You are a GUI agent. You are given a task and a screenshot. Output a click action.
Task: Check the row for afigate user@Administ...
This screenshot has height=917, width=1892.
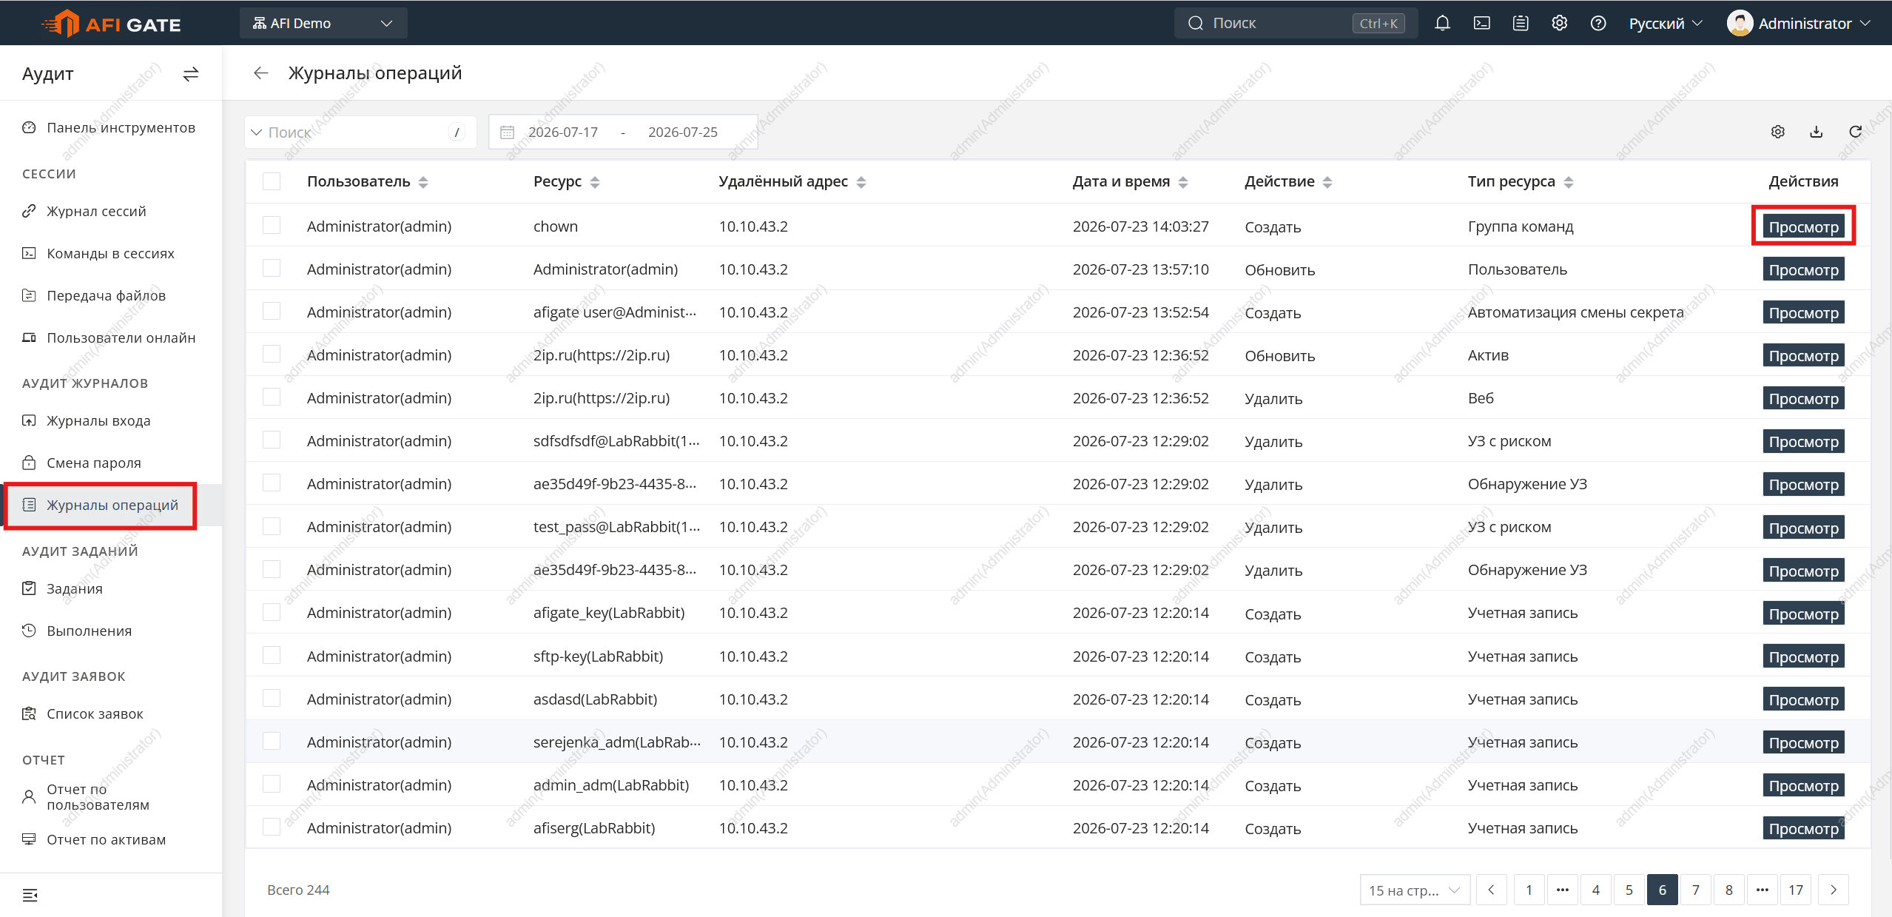pos(272,311)
